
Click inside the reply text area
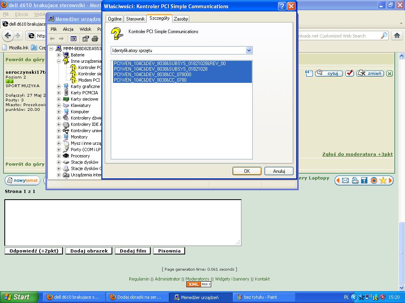pyautogui.click(x=123, y=223)
